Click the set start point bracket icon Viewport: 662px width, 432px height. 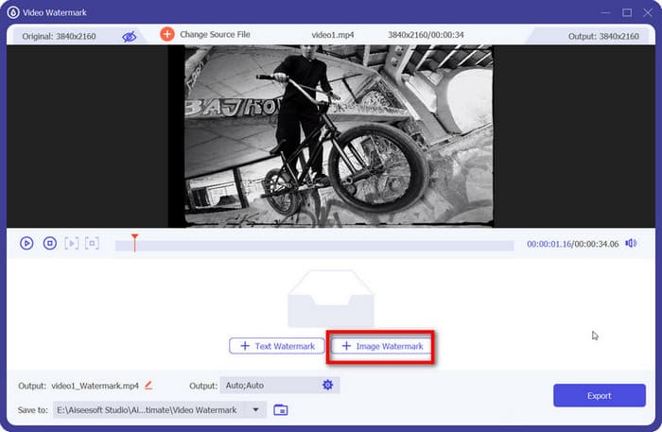(x=71, y=243)
